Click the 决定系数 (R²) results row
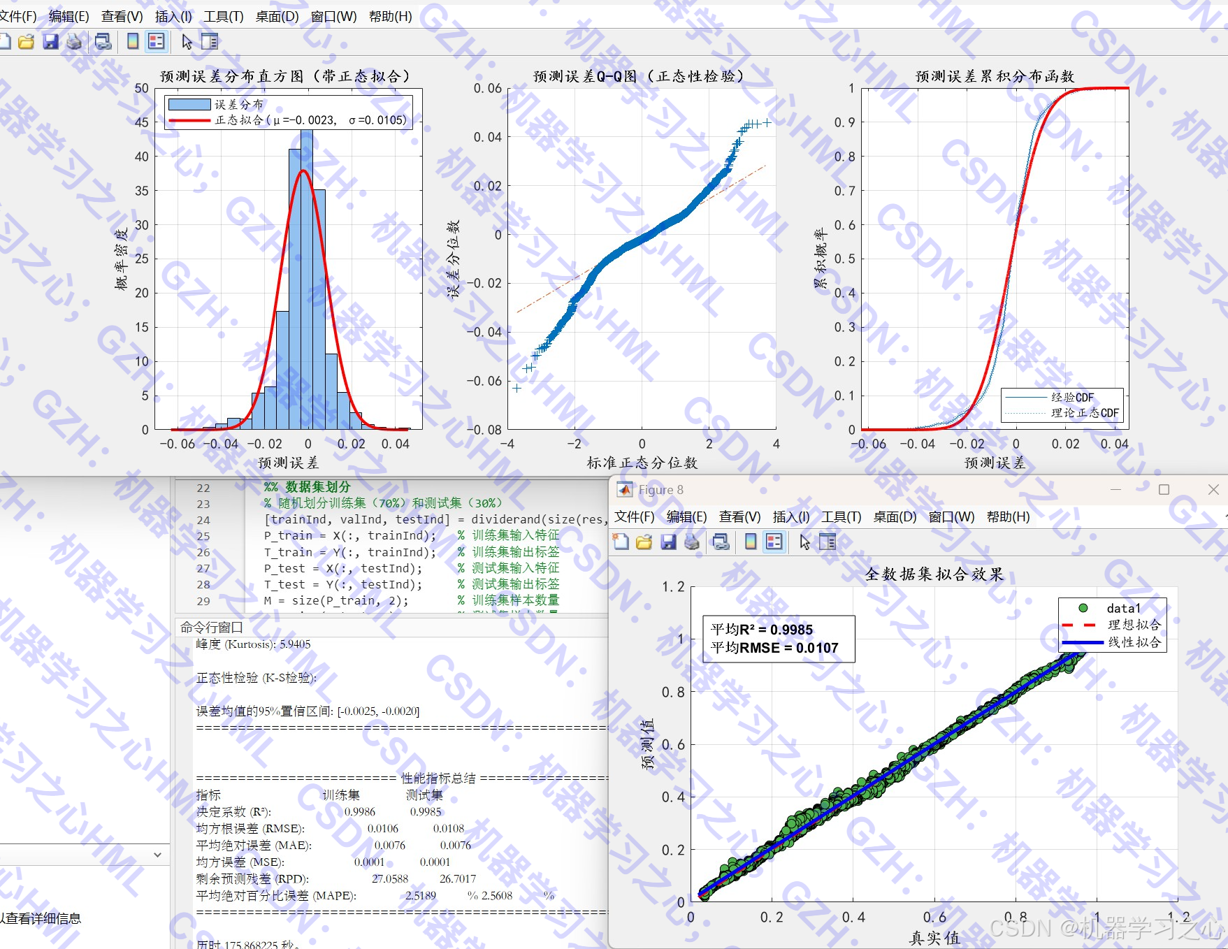Screen dimensions: 1228x949 tap(319, 812)
